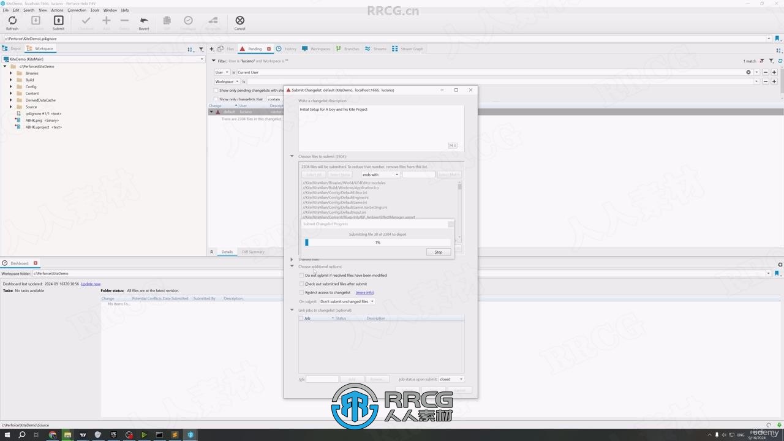Viewport: 784px width, 441px height.
Task: Click the Job input field in the submit dialog
Action: click(x=322, y=379)
